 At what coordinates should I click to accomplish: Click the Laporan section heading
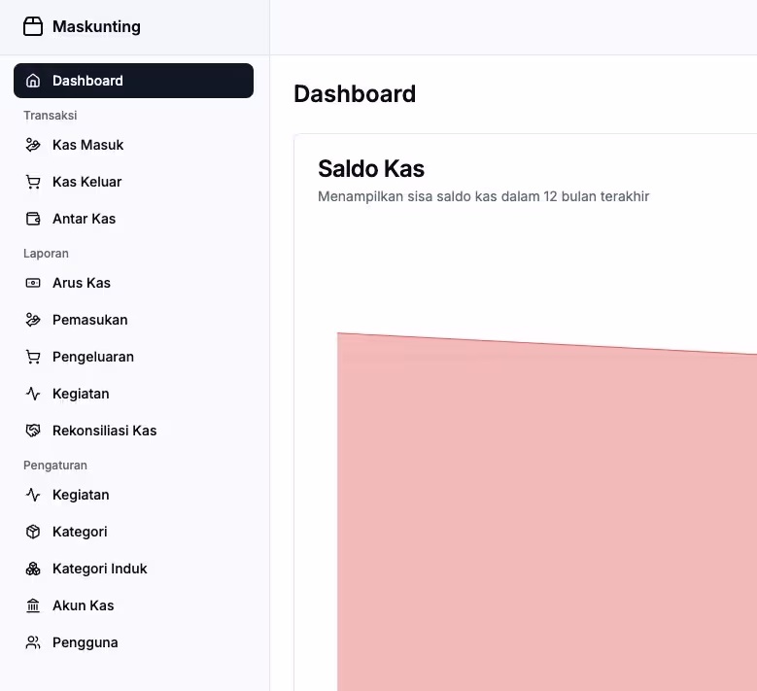(46, 254)
